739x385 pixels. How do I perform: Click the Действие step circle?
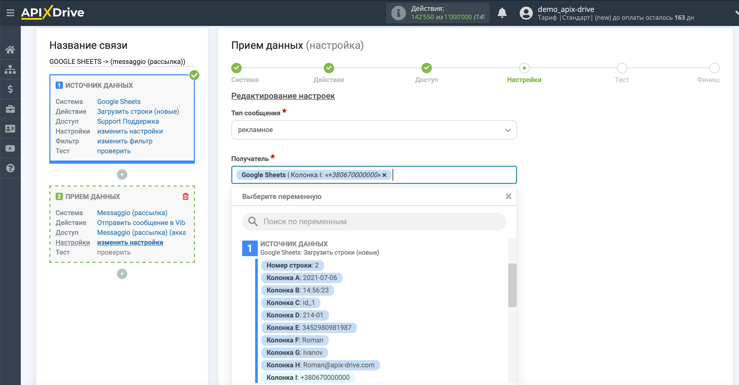(329, 68)
